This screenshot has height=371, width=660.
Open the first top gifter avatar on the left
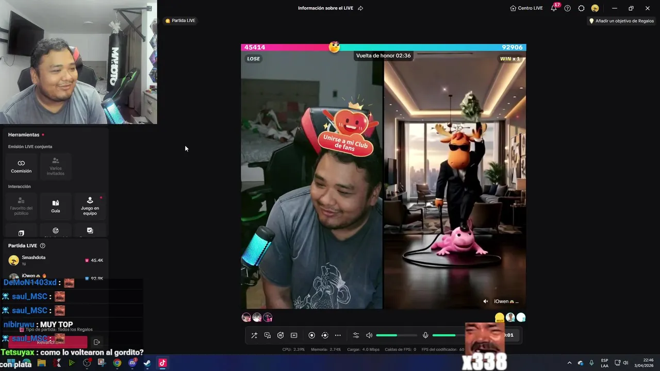246,317
